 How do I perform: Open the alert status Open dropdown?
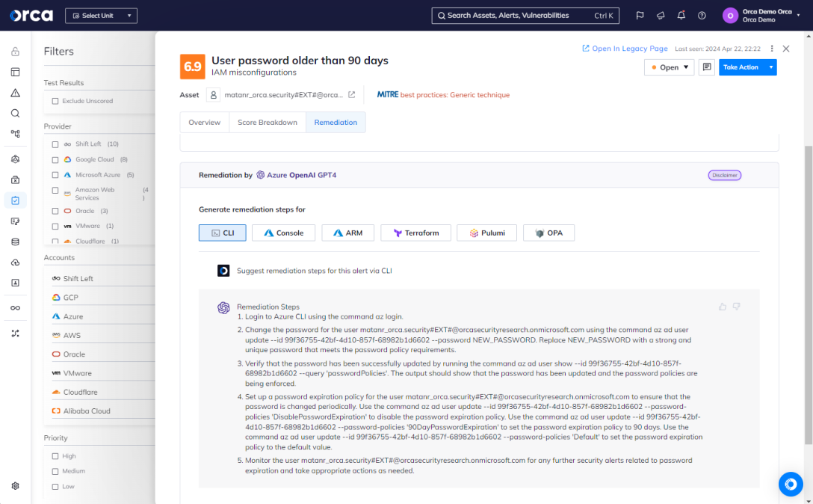669,67
